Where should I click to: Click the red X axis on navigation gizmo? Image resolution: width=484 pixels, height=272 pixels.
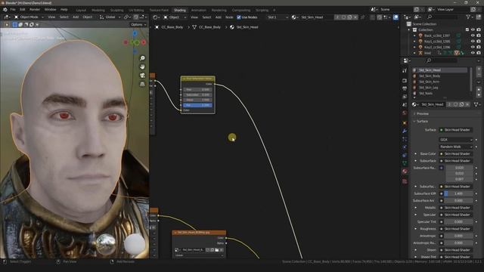click(144, 42)
